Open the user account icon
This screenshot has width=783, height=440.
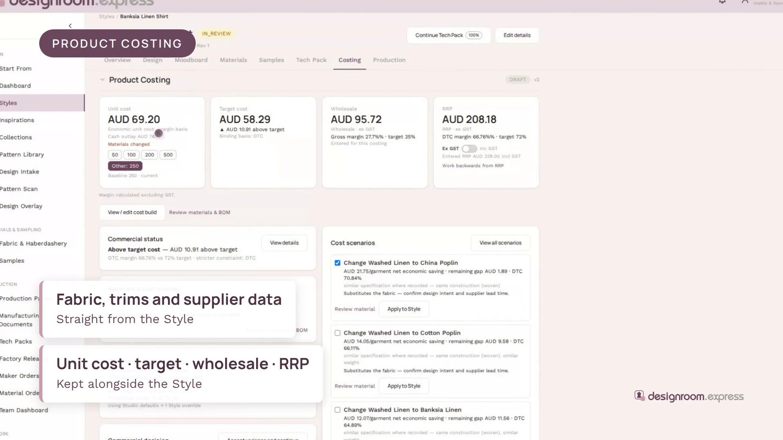[745, 2]
